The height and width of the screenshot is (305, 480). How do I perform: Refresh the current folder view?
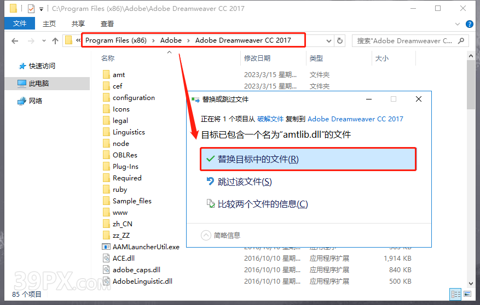(x=340, y=40)
